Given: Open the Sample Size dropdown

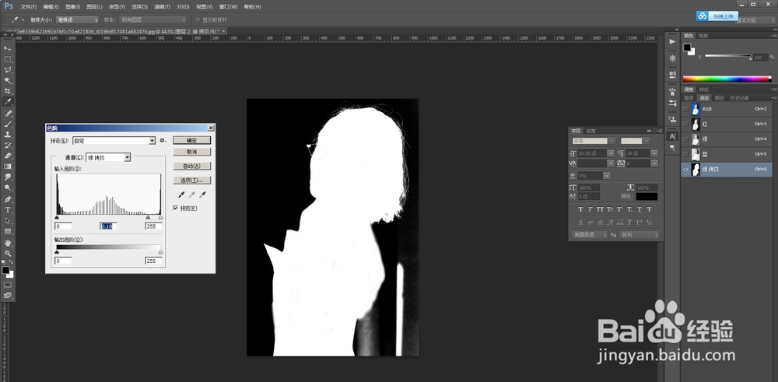Looking at the screenshot, I should [77, 20].
